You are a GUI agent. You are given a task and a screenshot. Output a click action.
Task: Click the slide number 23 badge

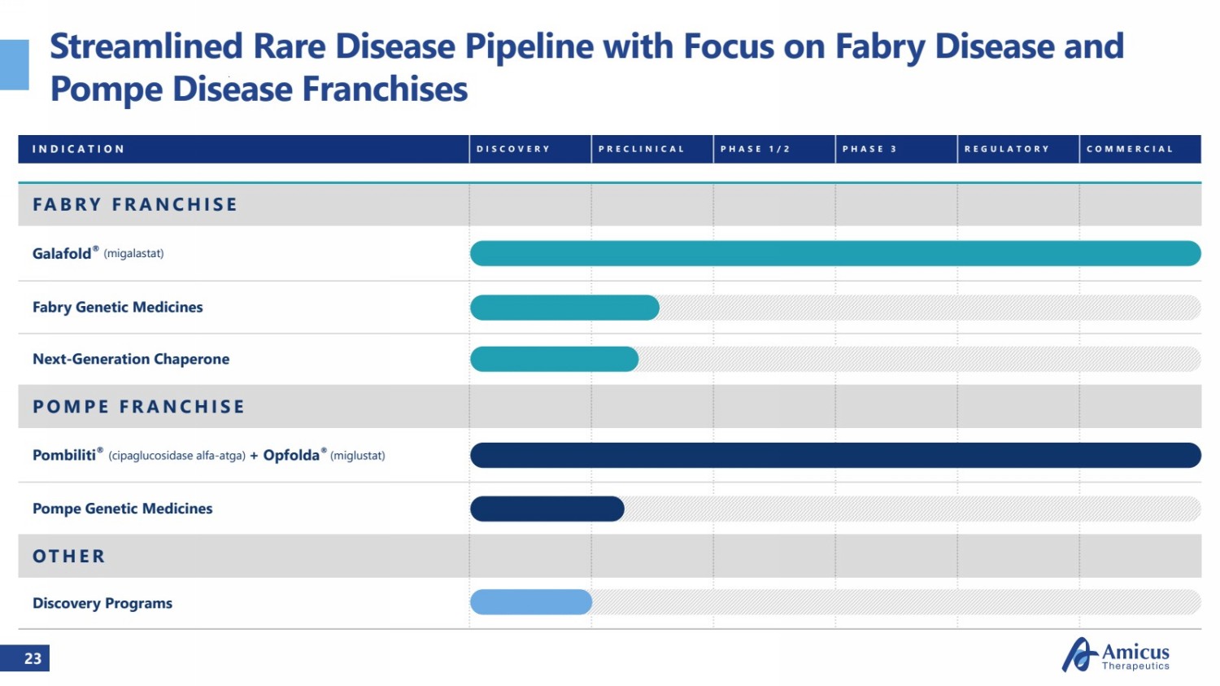point(24,658)
